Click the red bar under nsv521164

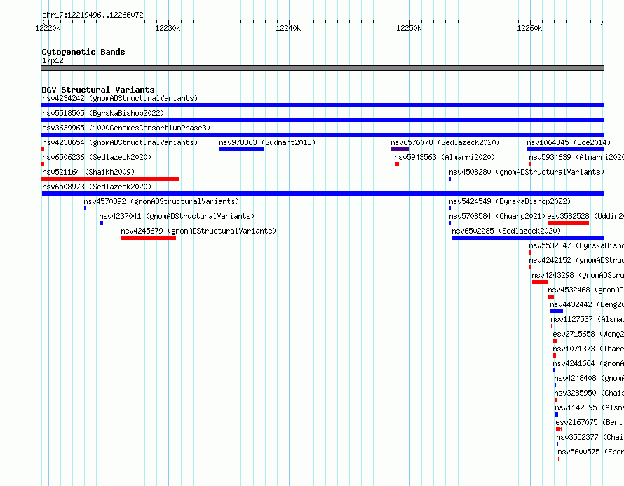(x=111, y=179)
